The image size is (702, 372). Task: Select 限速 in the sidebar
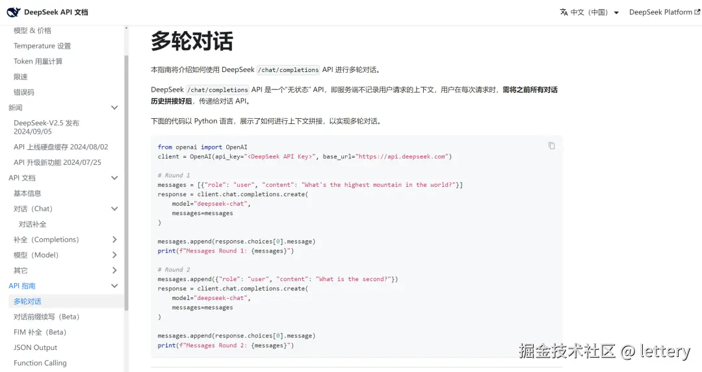pos(21,77)
